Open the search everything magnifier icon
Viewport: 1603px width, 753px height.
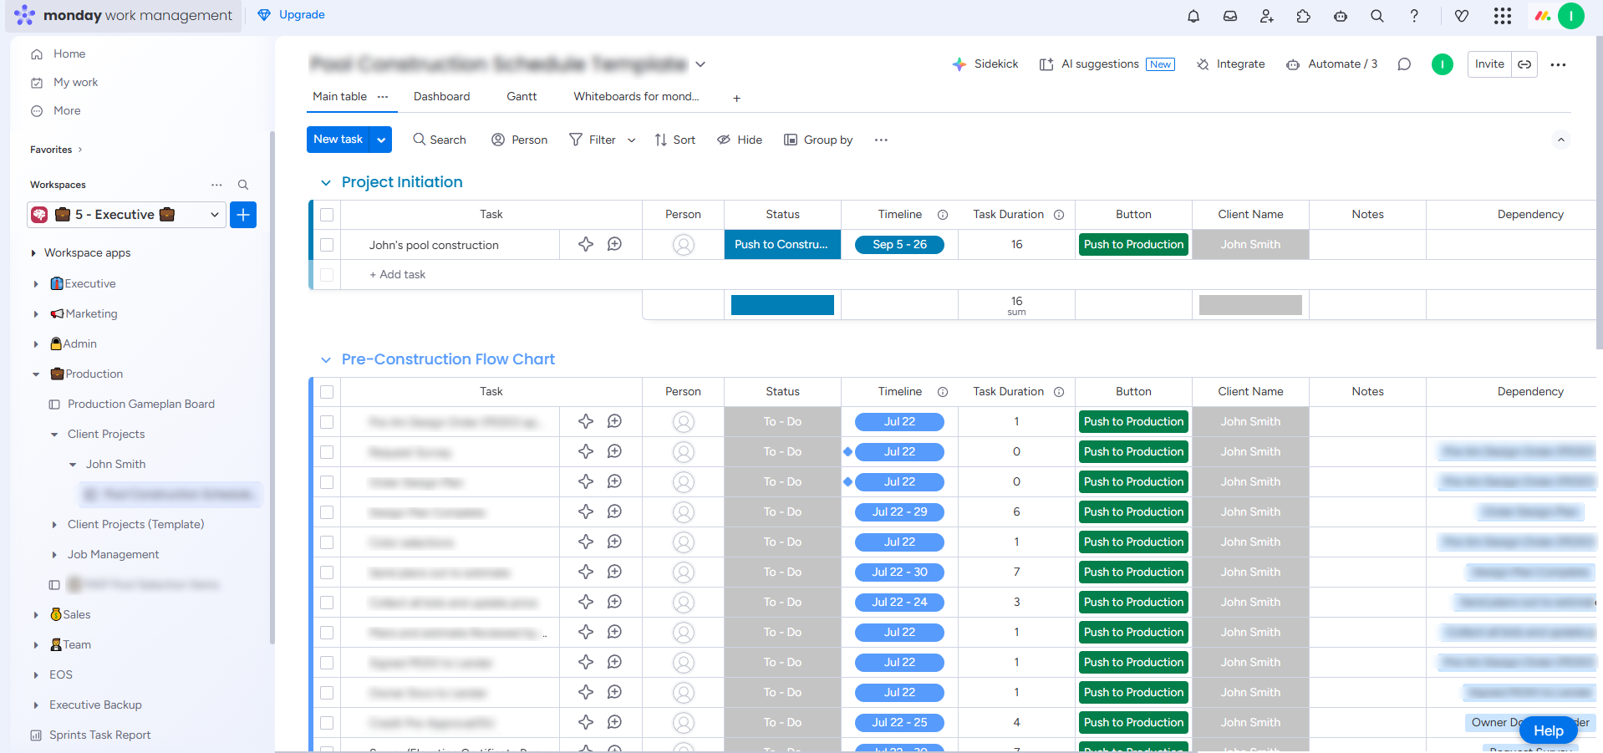coord(1377,16)
